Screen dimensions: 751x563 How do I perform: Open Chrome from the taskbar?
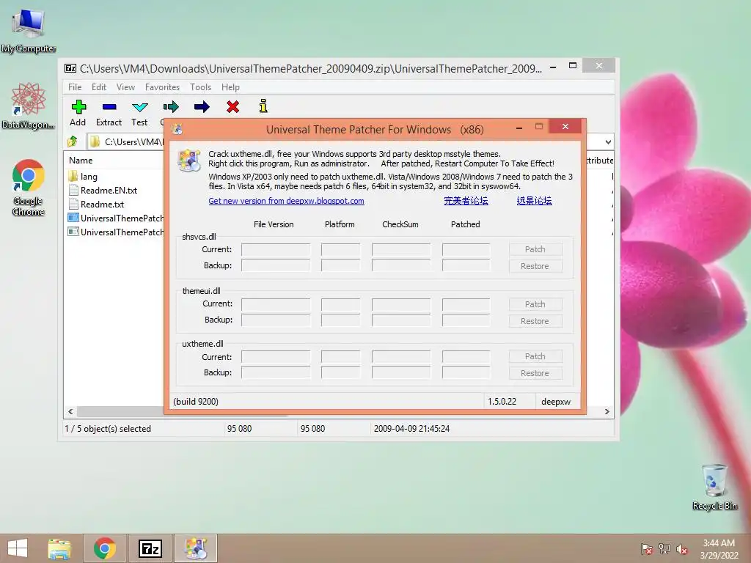coord(105,548)
